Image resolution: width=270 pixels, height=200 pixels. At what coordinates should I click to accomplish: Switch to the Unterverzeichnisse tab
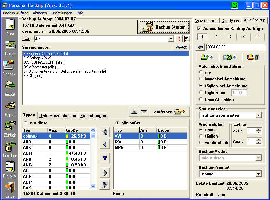pyautogui.click(x=58, y=116)
